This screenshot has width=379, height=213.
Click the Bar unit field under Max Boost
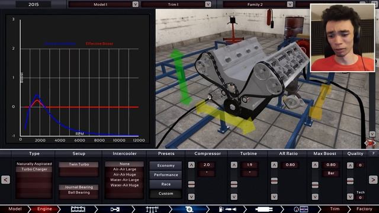tap(331, 173)
